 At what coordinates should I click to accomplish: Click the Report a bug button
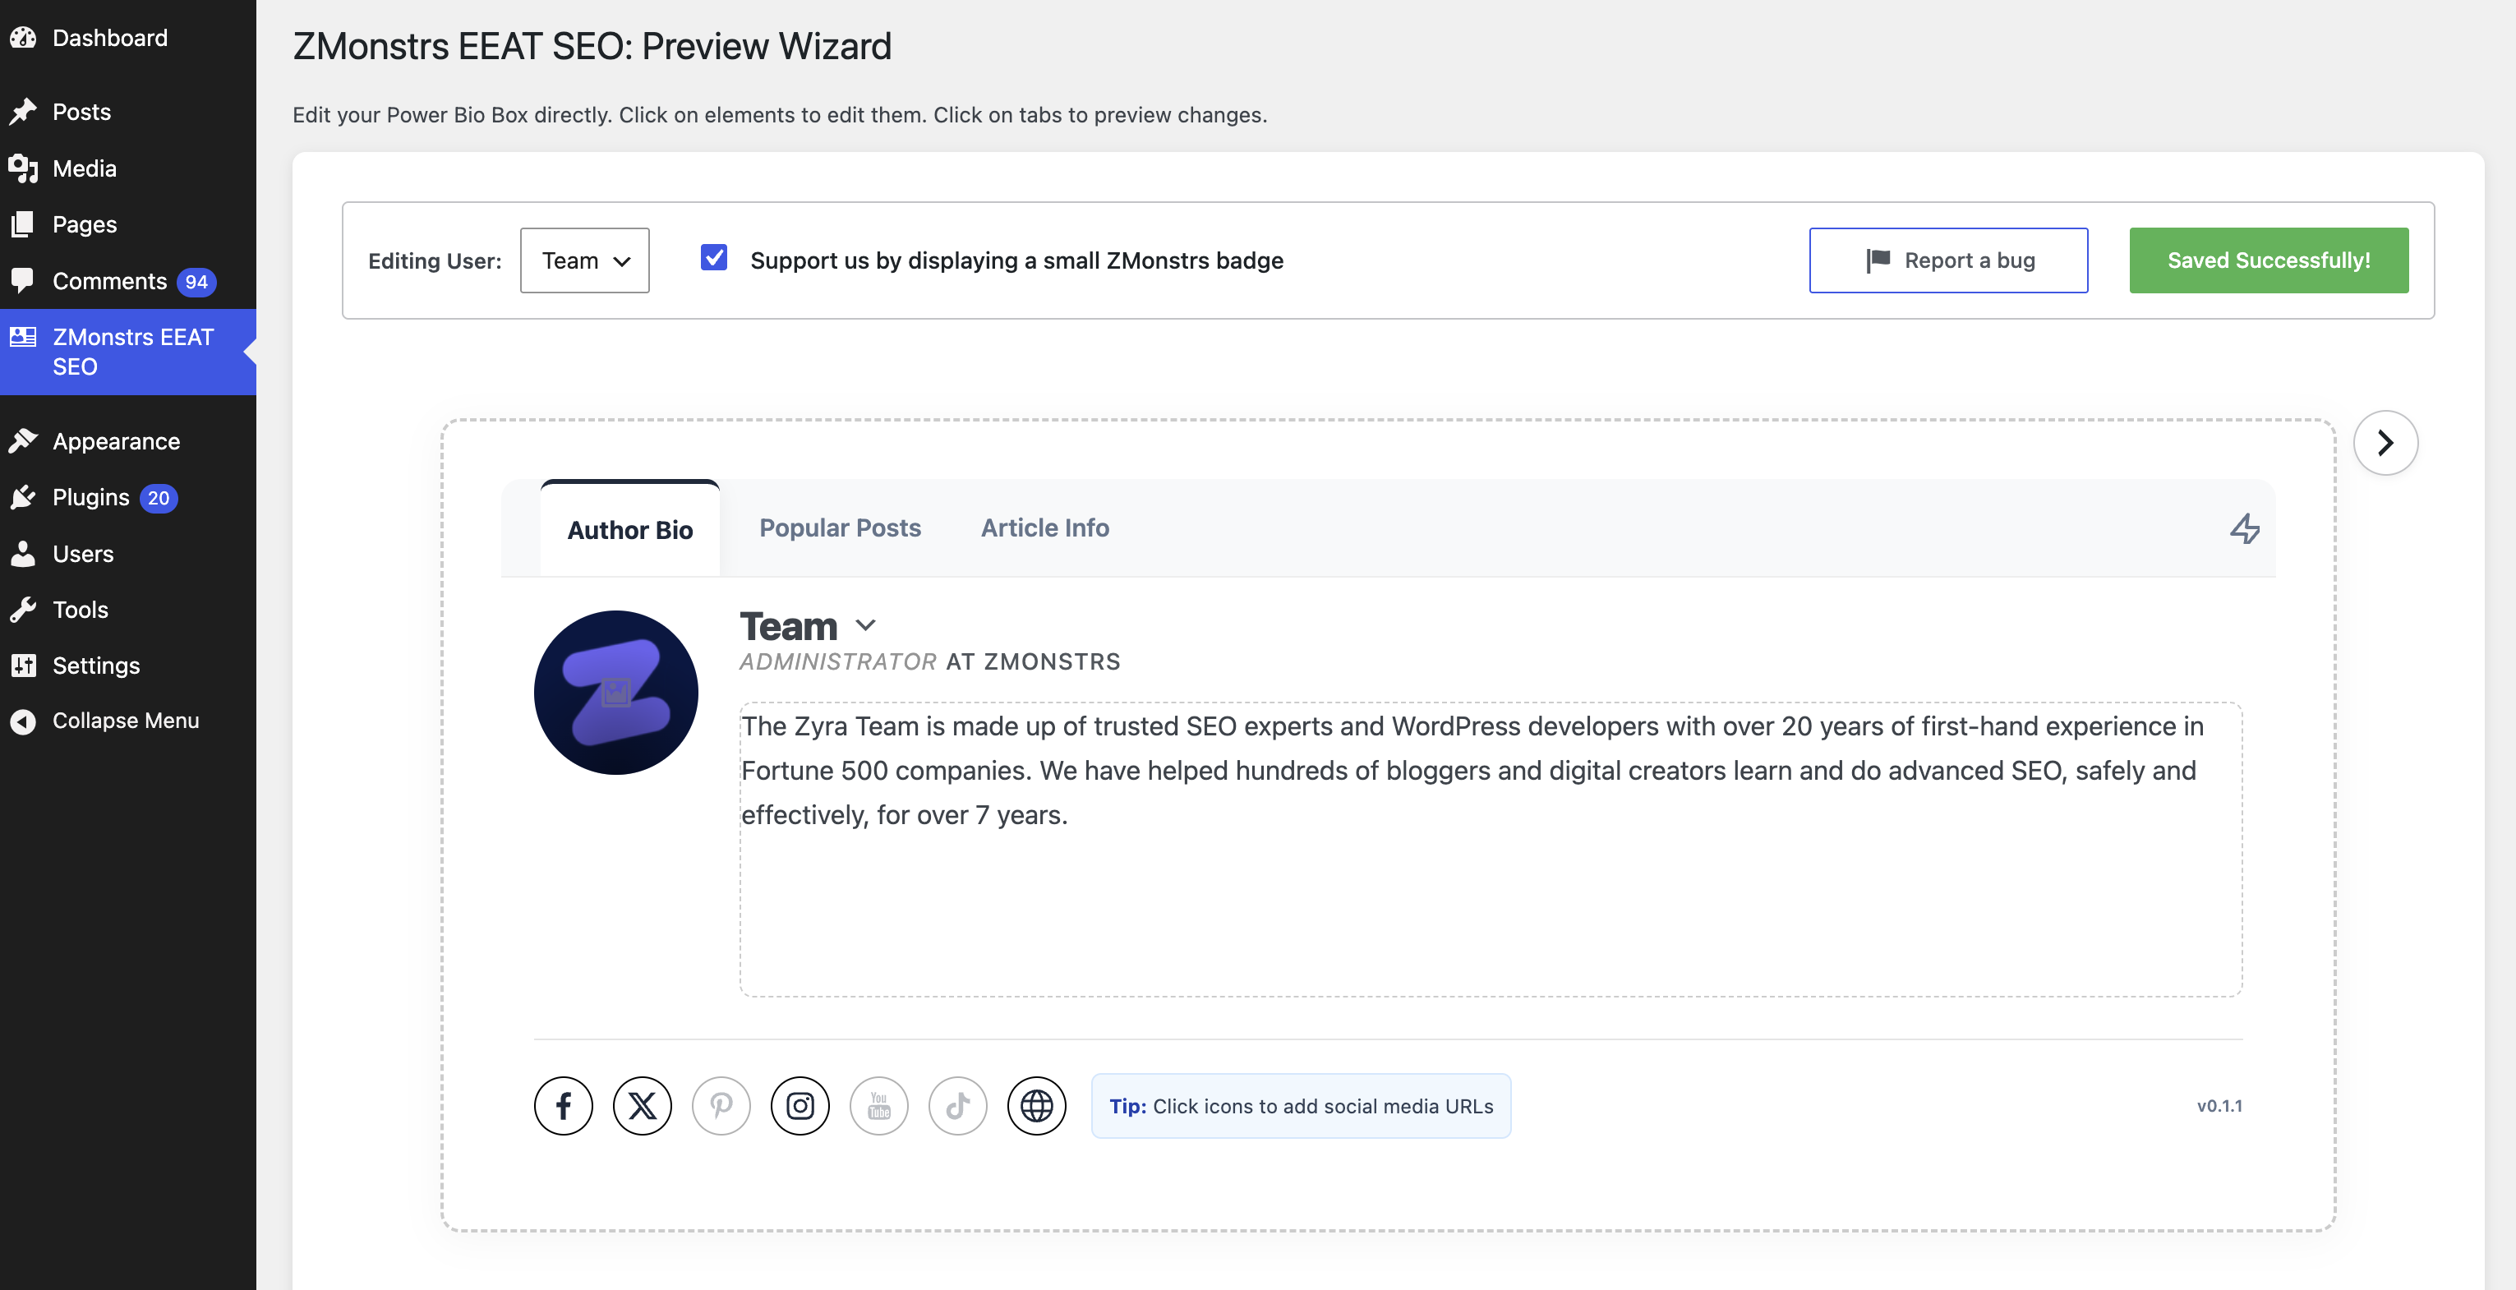(x=1948, y=260)
